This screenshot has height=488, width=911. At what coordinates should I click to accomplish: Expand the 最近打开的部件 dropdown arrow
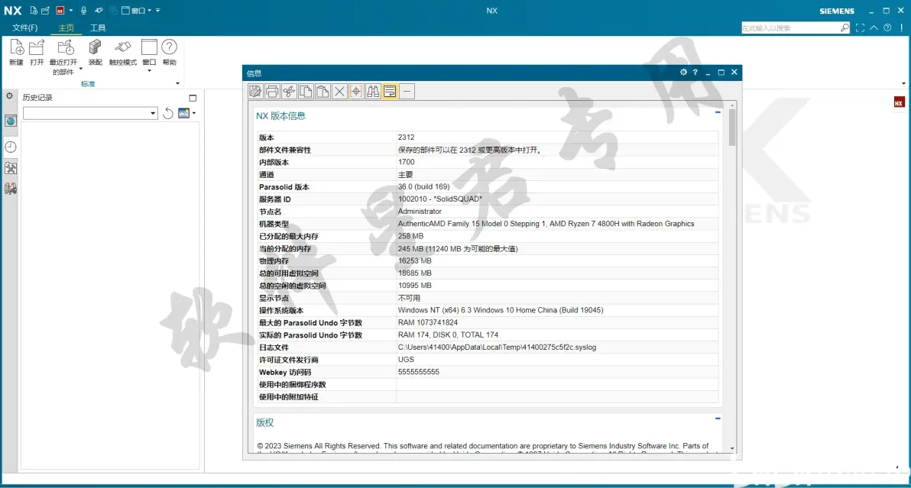click(81, 69)
